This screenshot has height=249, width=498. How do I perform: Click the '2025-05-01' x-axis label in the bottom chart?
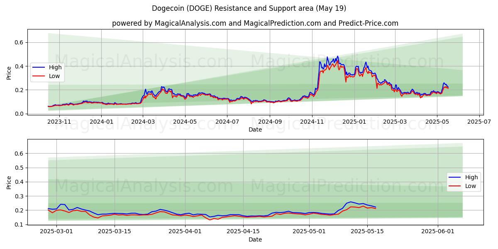tap(309, 232)
